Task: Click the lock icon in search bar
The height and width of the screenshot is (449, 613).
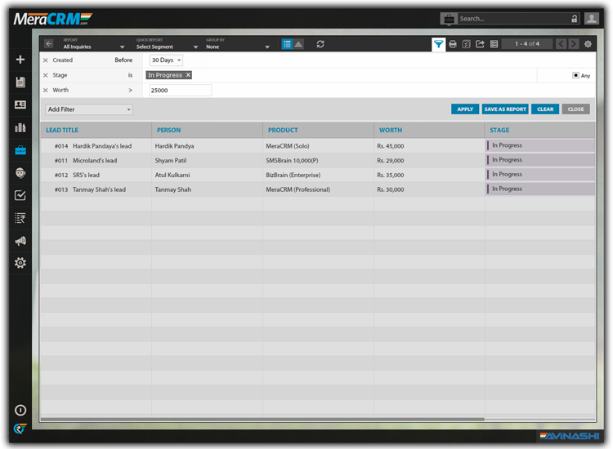Action: pos(575,18)
